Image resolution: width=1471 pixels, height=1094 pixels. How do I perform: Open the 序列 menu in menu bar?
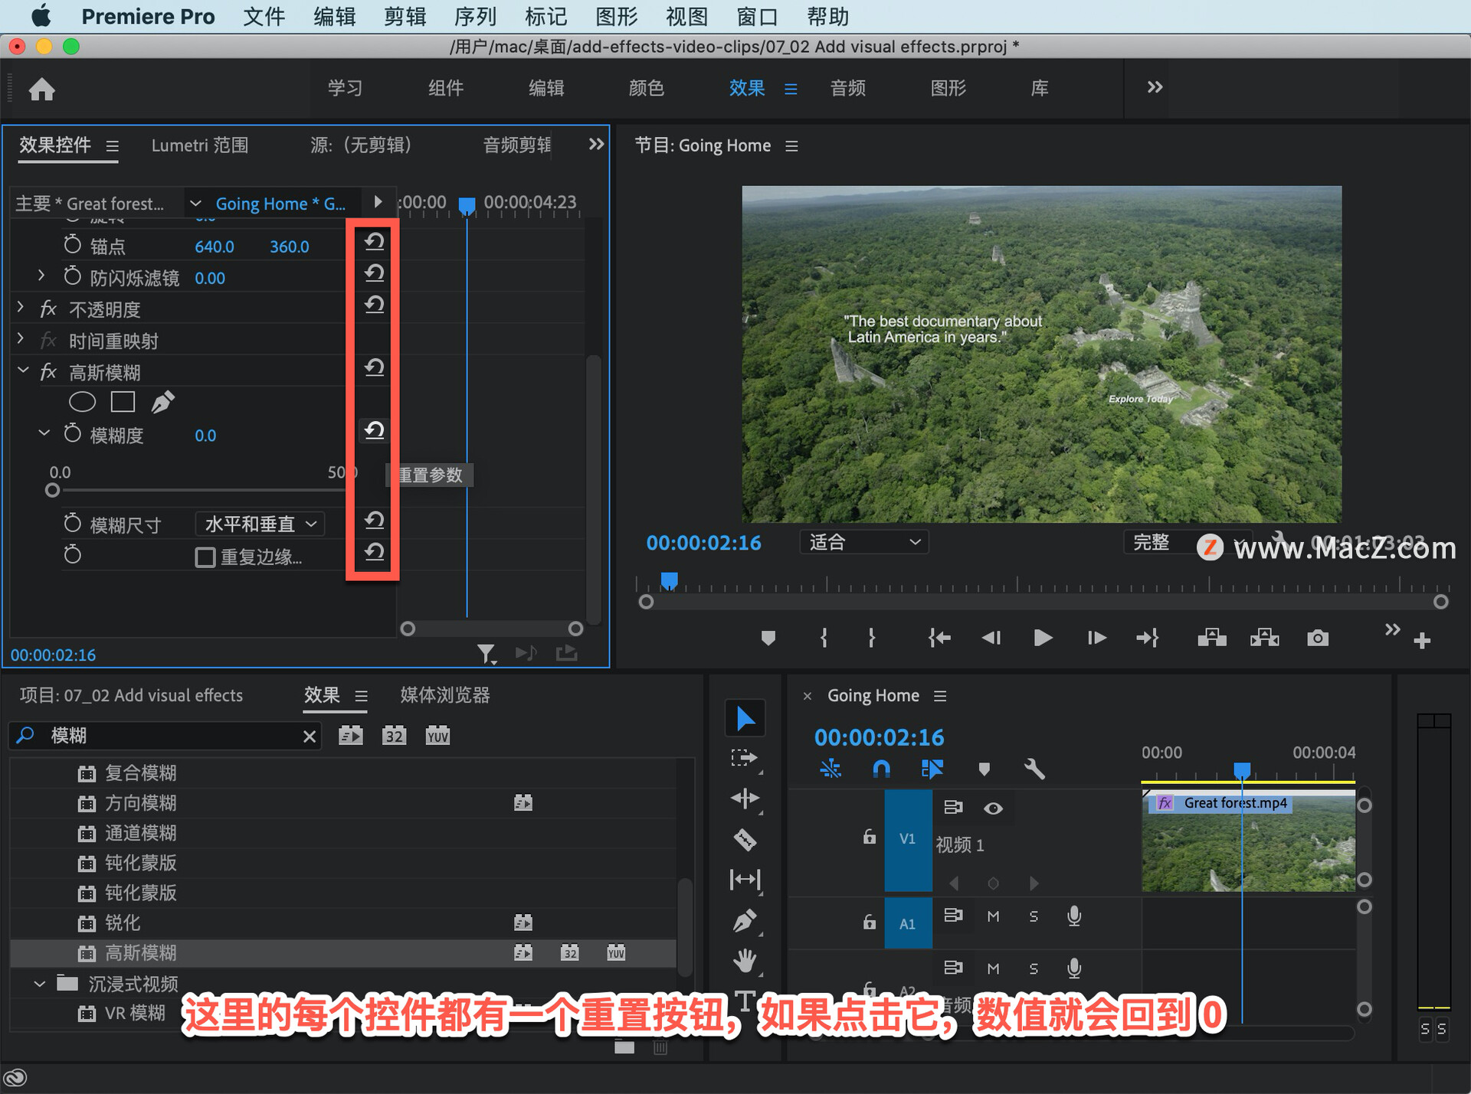tap(475, 16)
